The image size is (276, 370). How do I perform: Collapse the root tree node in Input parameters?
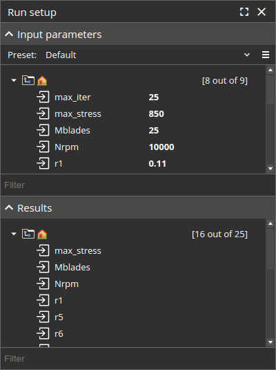coord(14,80)
